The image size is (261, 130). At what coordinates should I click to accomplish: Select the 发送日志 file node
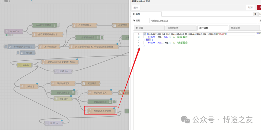pos(91,83)
